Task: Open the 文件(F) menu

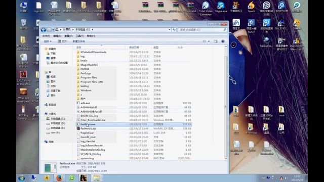Action: [46, 36]
